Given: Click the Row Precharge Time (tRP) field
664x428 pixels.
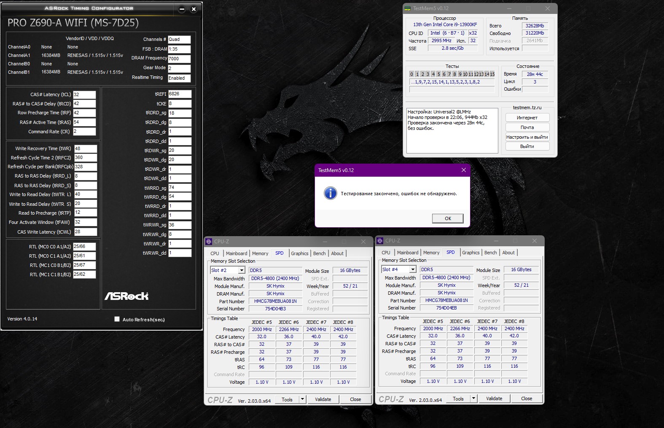Looking at the screenshot, I should 84,113.
